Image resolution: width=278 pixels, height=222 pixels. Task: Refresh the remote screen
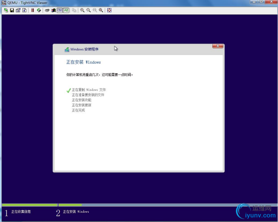coord(39,10)
